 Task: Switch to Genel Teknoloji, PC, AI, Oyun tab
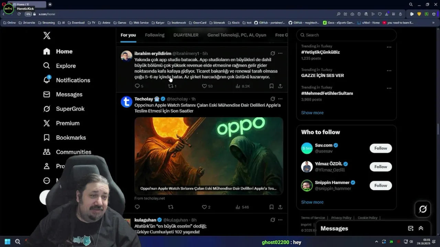[237, 35]
